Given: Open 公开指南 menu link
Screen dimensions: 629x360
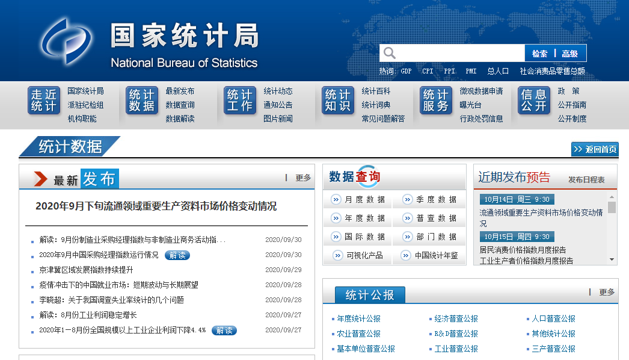Looking at the screenshot, I should point(572,105).
